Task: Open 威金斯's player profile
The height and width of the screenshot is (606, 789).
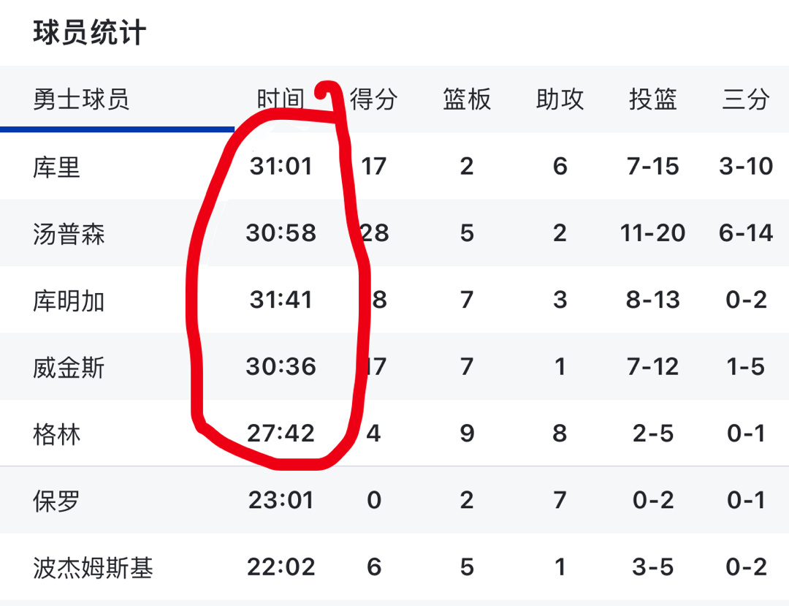Action: coord(66,367)
